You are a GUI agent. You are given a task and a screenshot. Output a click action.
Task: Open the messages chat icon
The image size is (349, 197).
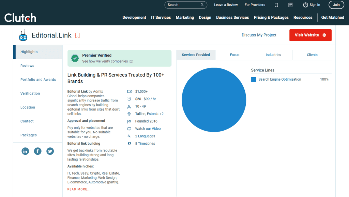(291, 5)
